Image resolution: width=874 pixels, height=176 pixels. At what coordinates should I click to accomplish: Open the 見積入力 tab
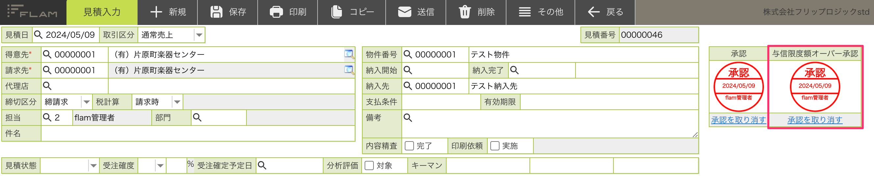point(102,12)
